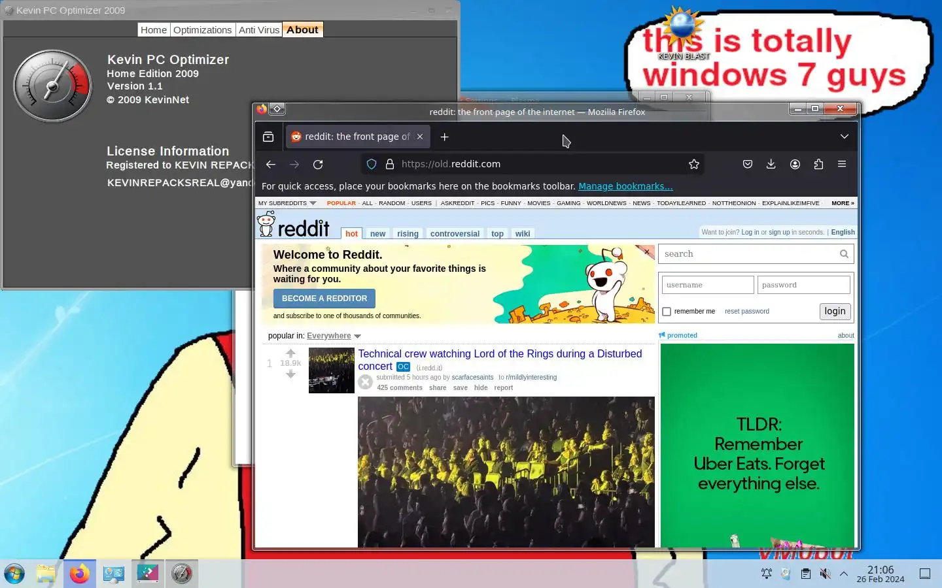Click the show desktop button at taskbar end
942x588 pixels.
925,574
